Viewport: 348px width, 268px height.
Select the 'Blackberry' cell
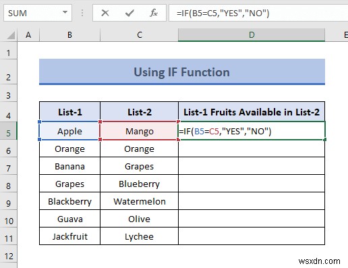pyautogui.click(x=69, y=201)
